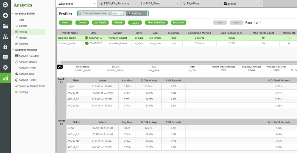Viewport: 297px width, 153px height.
Task: Select the green Analytics chart rail icon
Action: point(5,78)
